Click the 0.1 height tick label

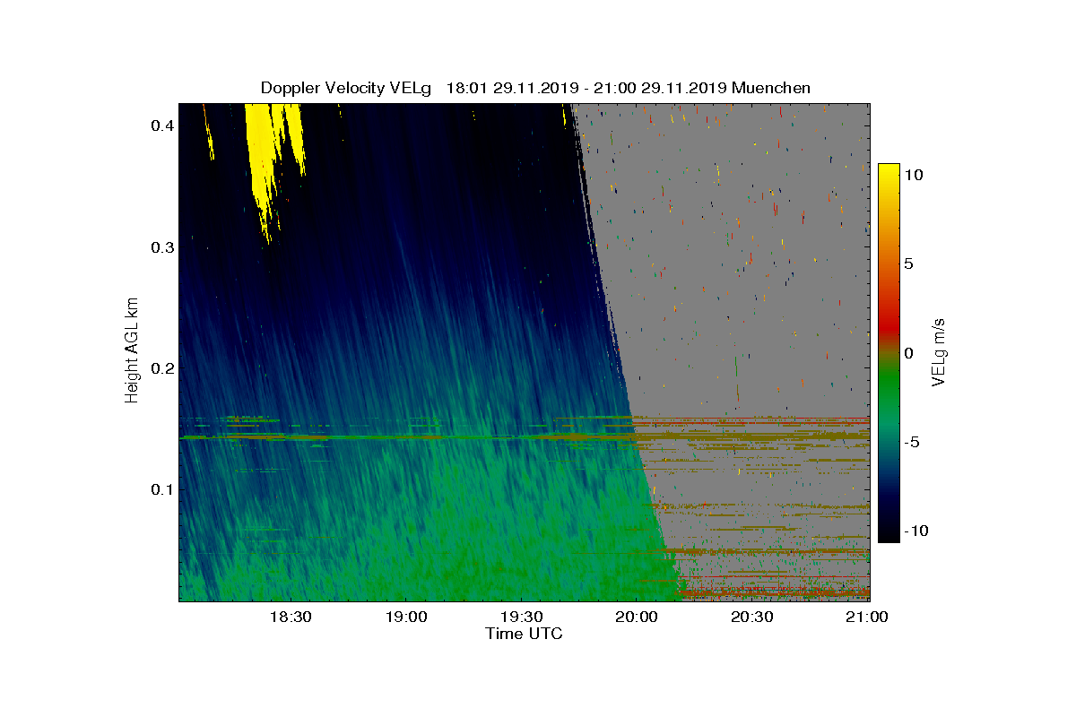(161, 489)
